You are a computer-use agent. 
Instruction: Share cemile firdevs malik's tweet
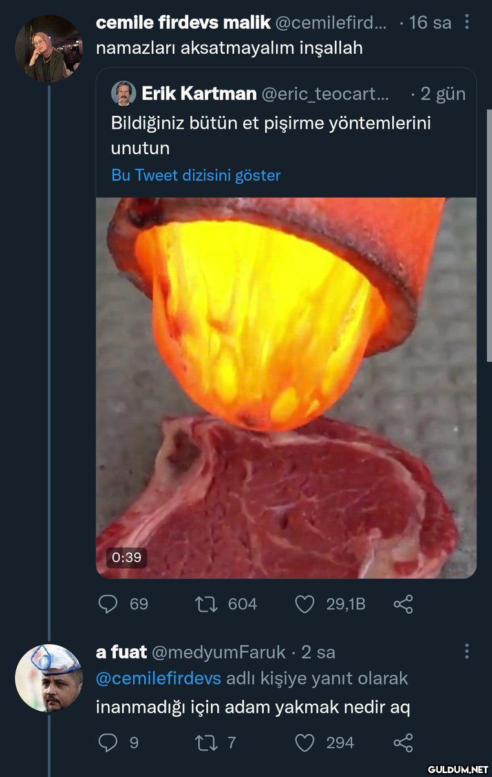point(403,604)
